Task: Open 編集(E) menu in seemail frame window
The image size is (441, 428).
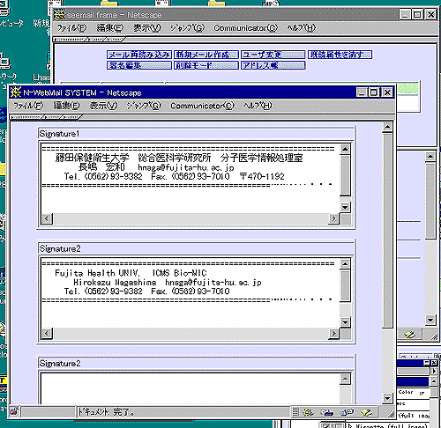Action: (110, 28)
